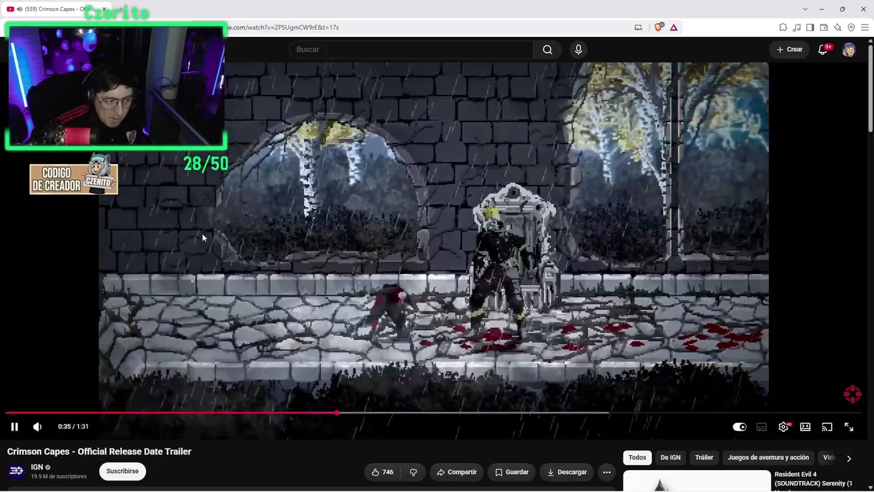Screen dimensions: 874x492
Task: Cast the video to a TV
Action: click(x=827, y=427)
